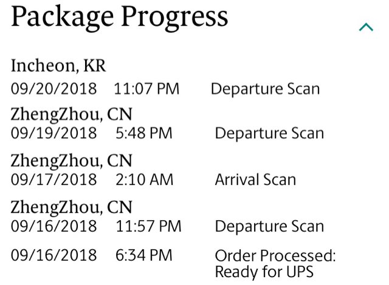Screen dimensions: 389x285
Task: Click ZhengZhou, CN above the 11:57 PM entry
Action: pos(72,207)
